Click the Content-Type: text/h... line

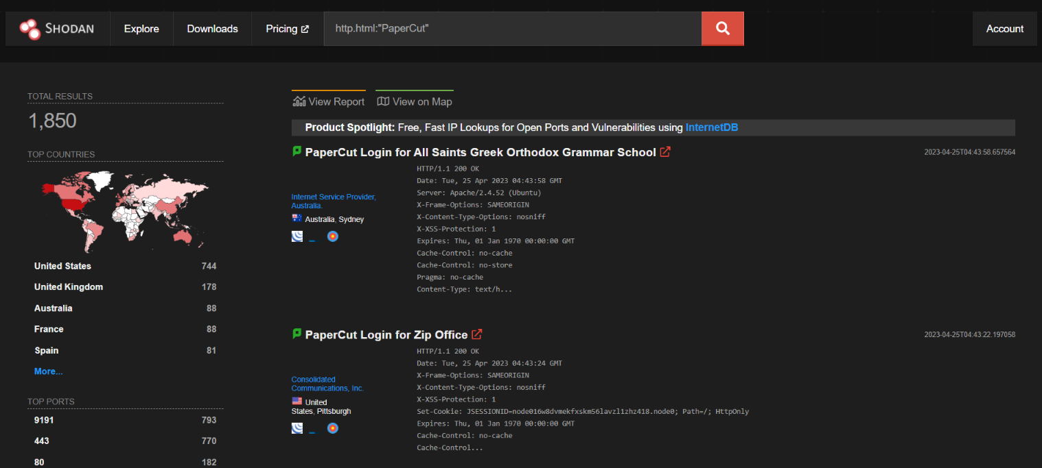click(x=465, y=289)
